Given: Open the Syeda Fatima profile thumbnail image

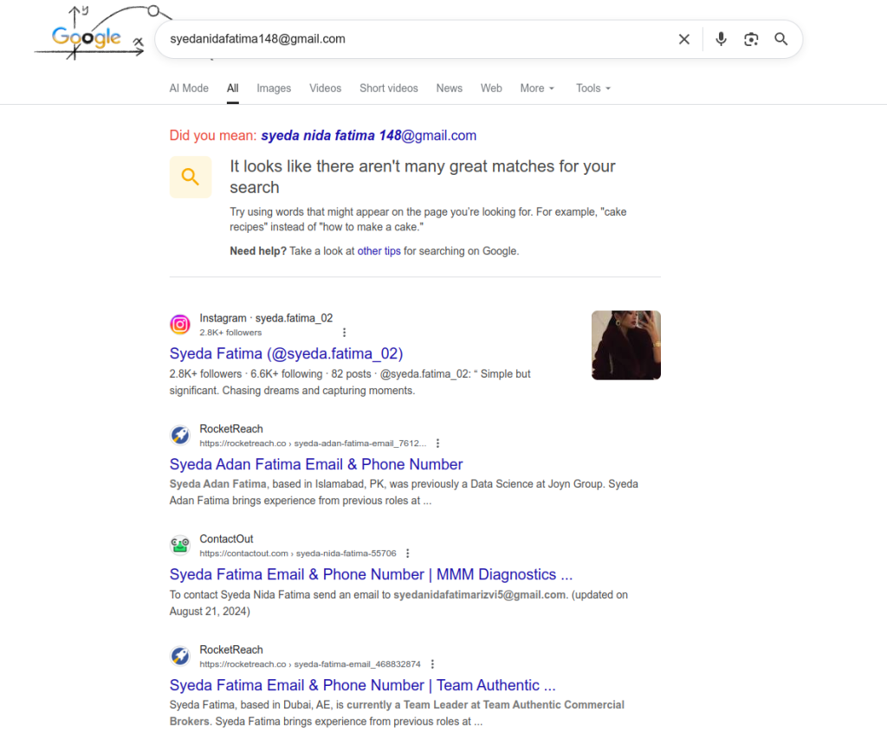Looking at the screenshot, I should [x=625, y=345].
